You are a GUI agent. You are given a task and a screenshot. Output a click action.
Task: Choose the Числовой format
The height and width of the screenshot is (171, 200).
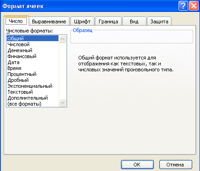32,44
